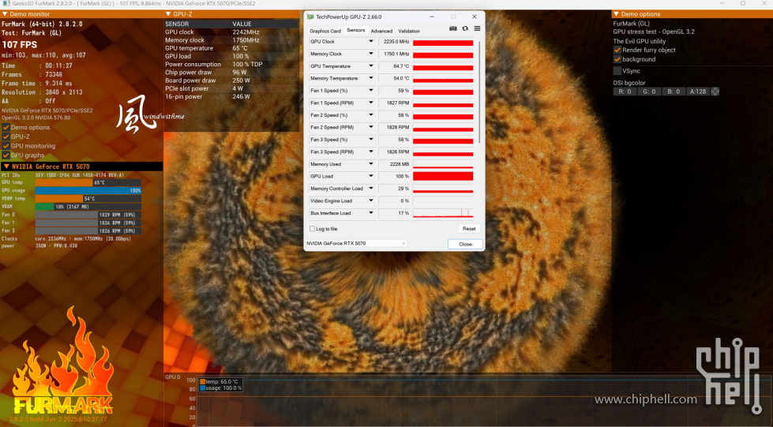Click the Bus Interface Load graph
The width and height of the screenshot is (773, 427).
pyautogui.click(x=443, y=213)
